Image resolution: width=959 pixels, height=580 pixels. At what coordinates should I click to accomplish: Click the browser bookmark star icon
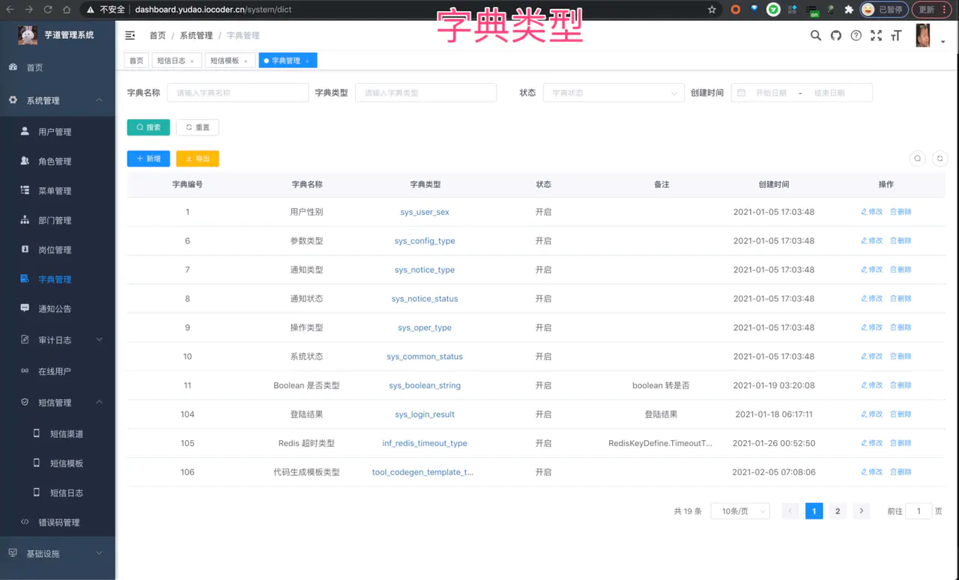[712, 10]
